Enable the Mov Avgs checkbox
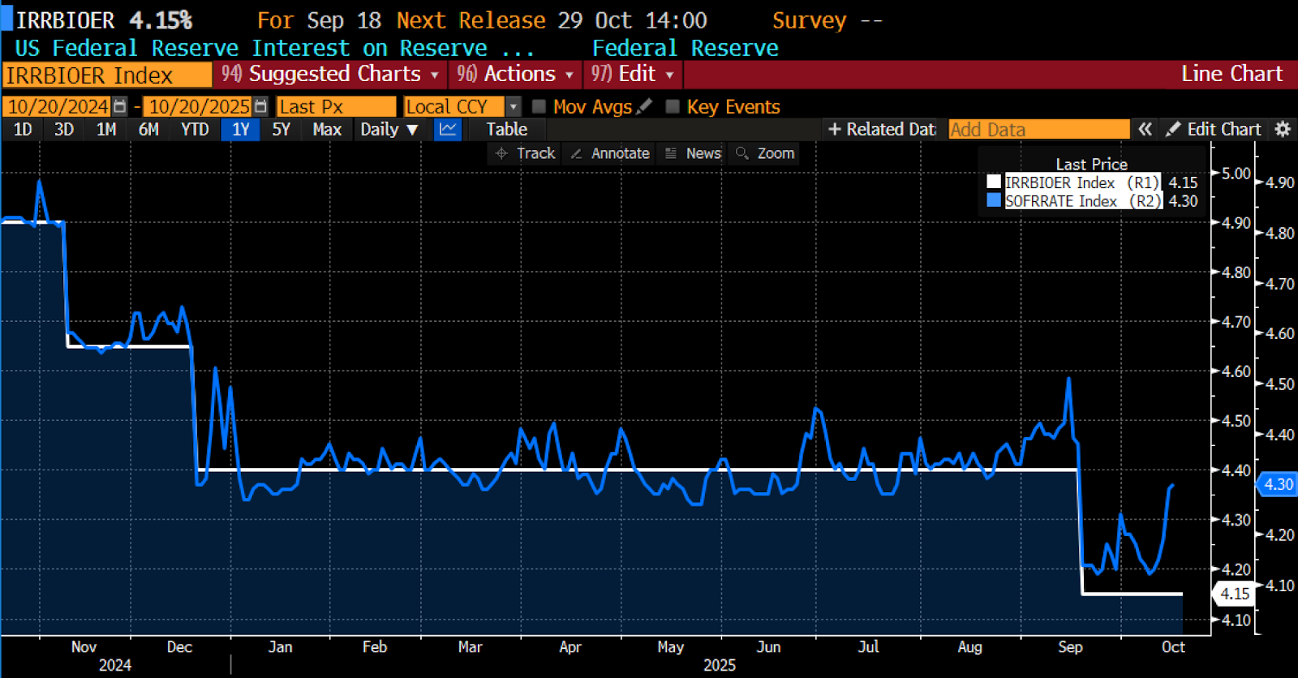Viewport: 1298px width, 678px height. (539, 106)
